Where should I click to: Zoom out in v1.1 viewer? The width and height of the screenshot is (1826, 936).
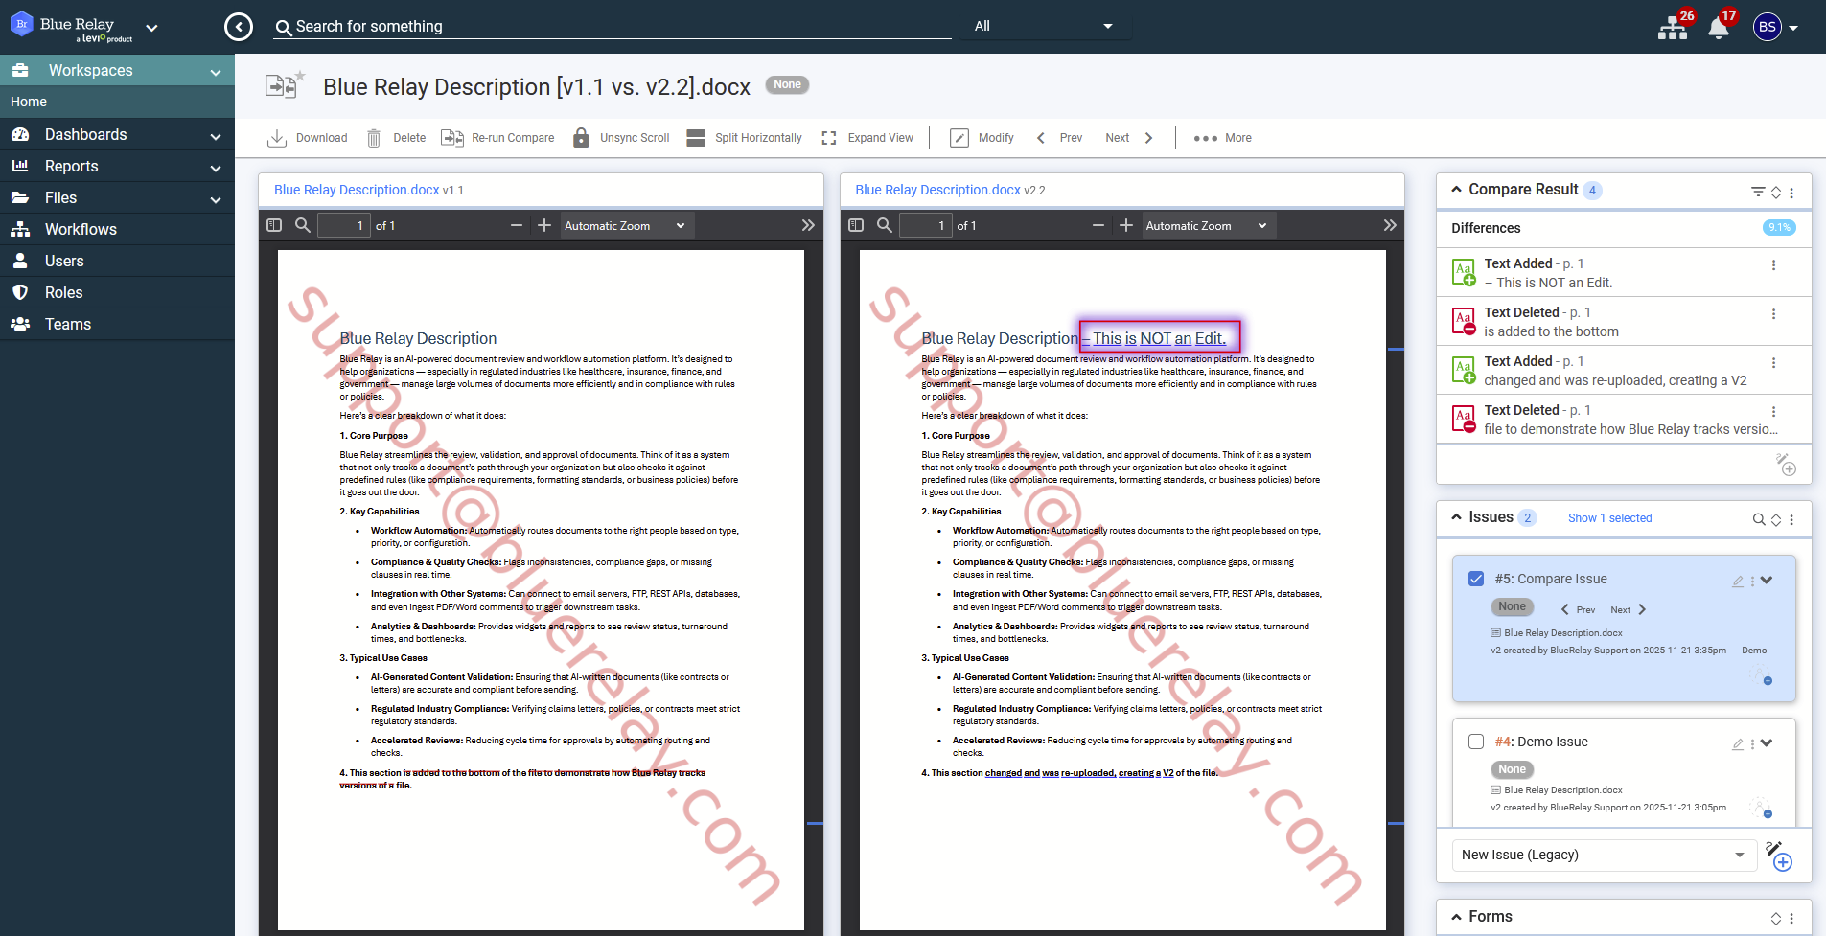click(x=517, y=225)
